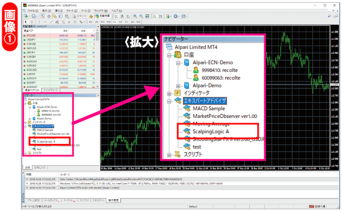
Task: Open the チャート menu
Action: [x=72, y=11]
